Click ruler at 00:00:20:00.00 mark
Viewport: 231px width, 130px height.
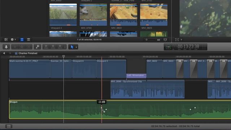point(150,57)
